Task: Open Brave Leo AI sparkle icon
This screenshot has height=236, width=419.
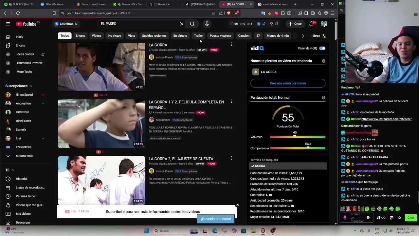Action: tap(319, 13)
